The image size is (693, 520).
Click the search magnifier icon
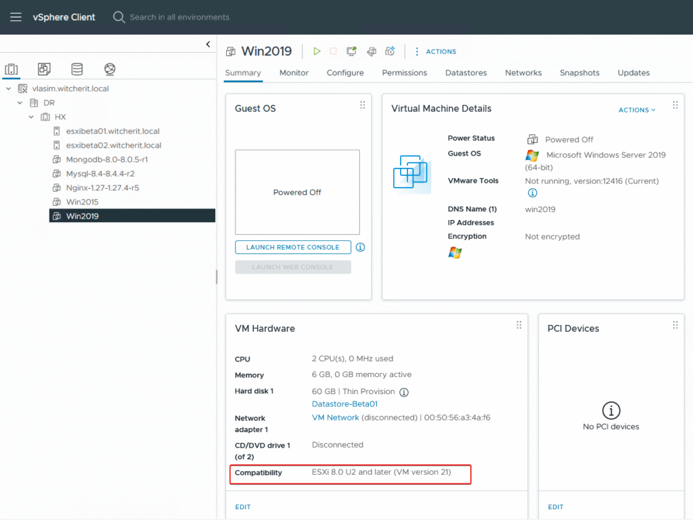(119, 17)
